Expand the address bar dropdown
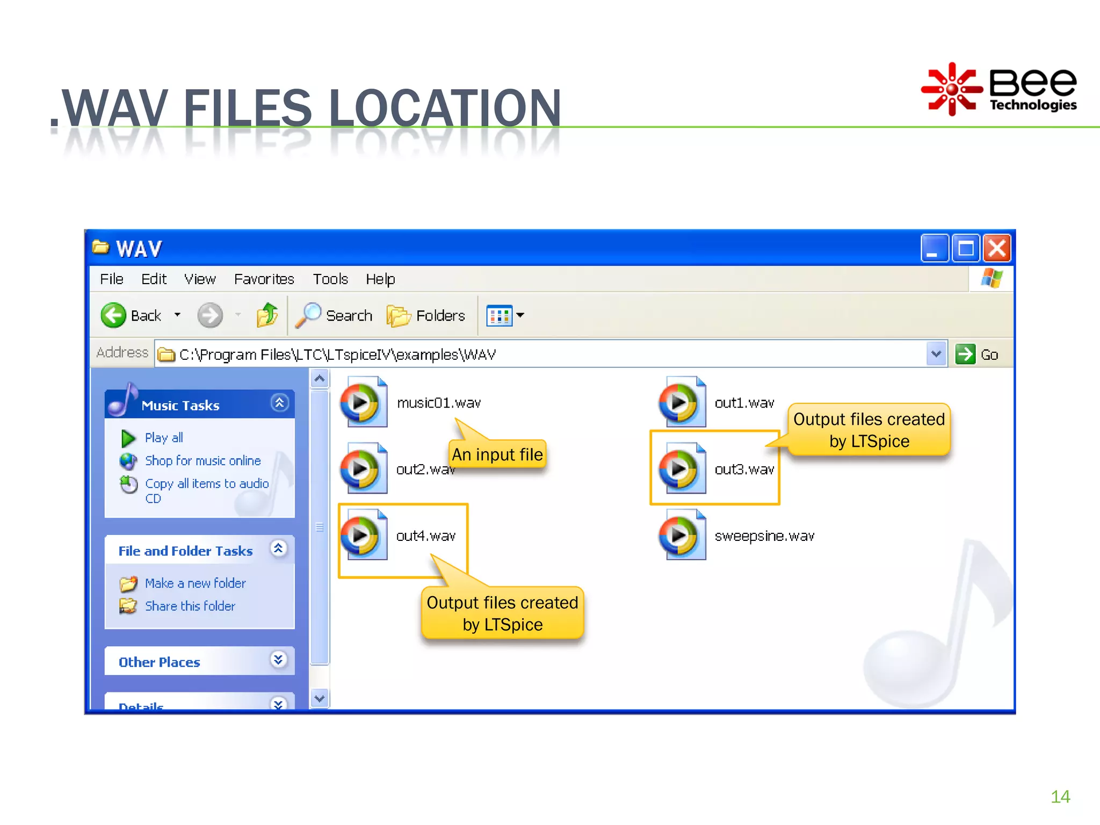 coord(936,354)
